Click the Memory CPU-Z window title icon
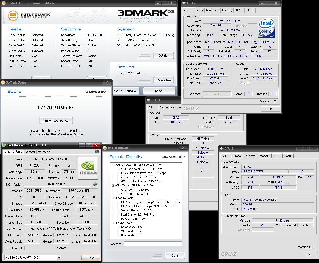The image size is (319, 263). (x=149, y=100)
